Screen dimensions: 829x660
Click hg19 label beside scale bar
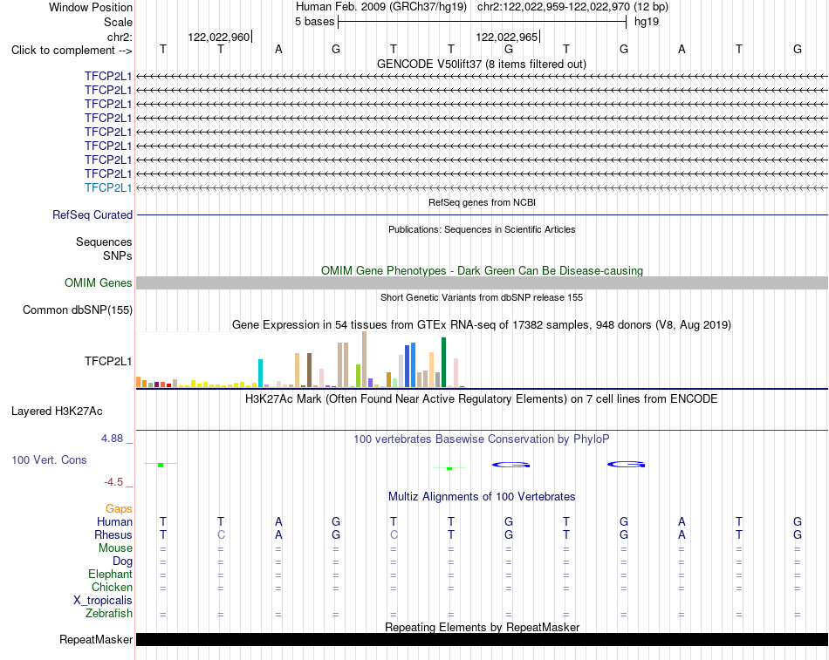click(647, 22)
